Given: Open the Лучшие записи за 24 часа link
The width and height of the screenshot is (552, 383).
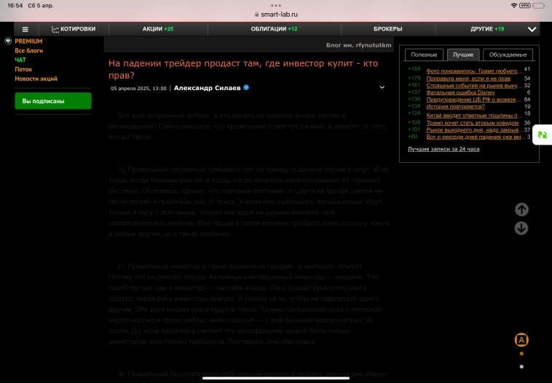Looking at the screenshot, I should [443, 149].
